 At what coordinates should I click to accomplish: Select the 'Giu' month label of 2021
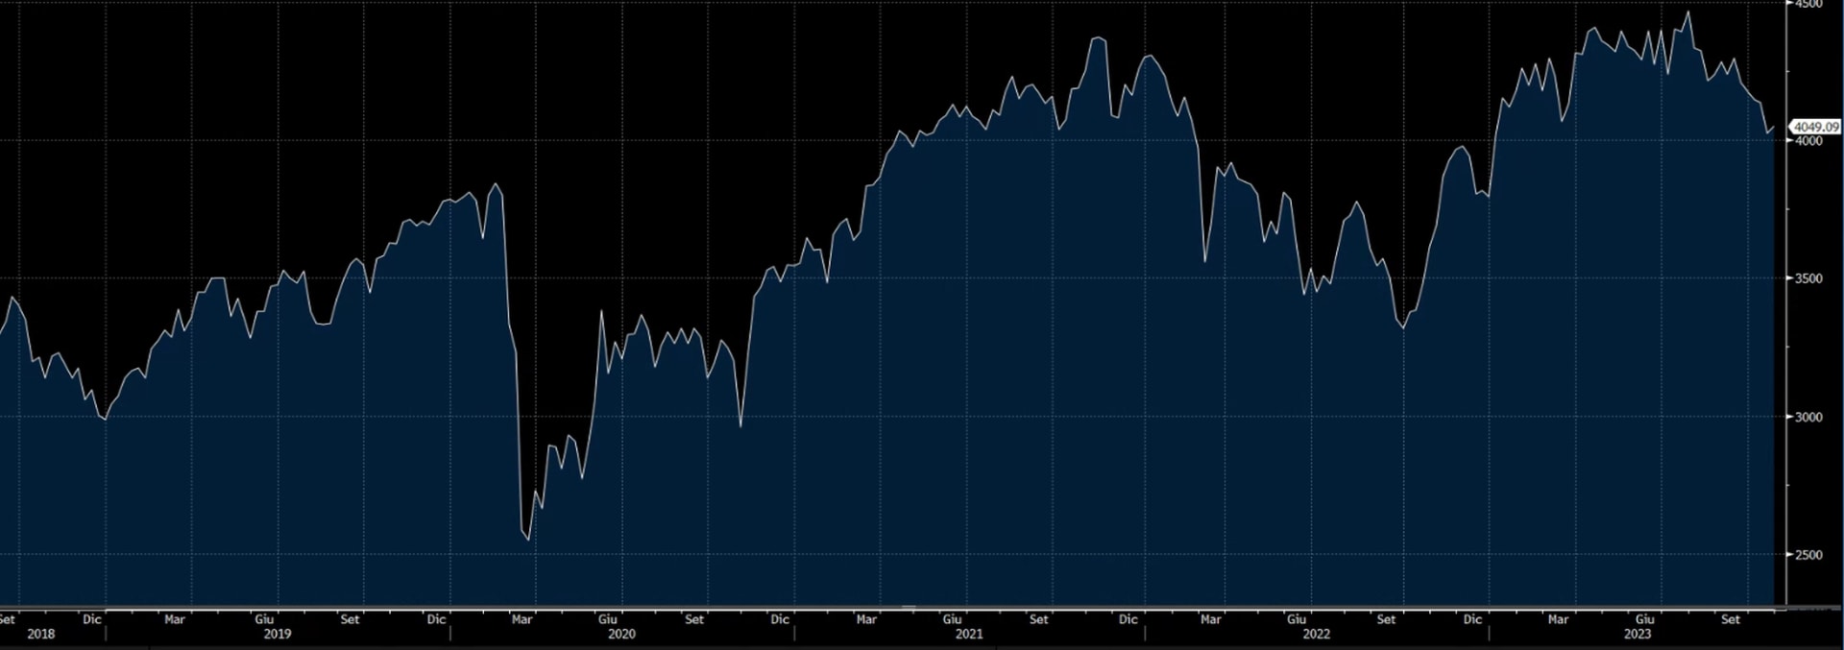coord(953,619)
